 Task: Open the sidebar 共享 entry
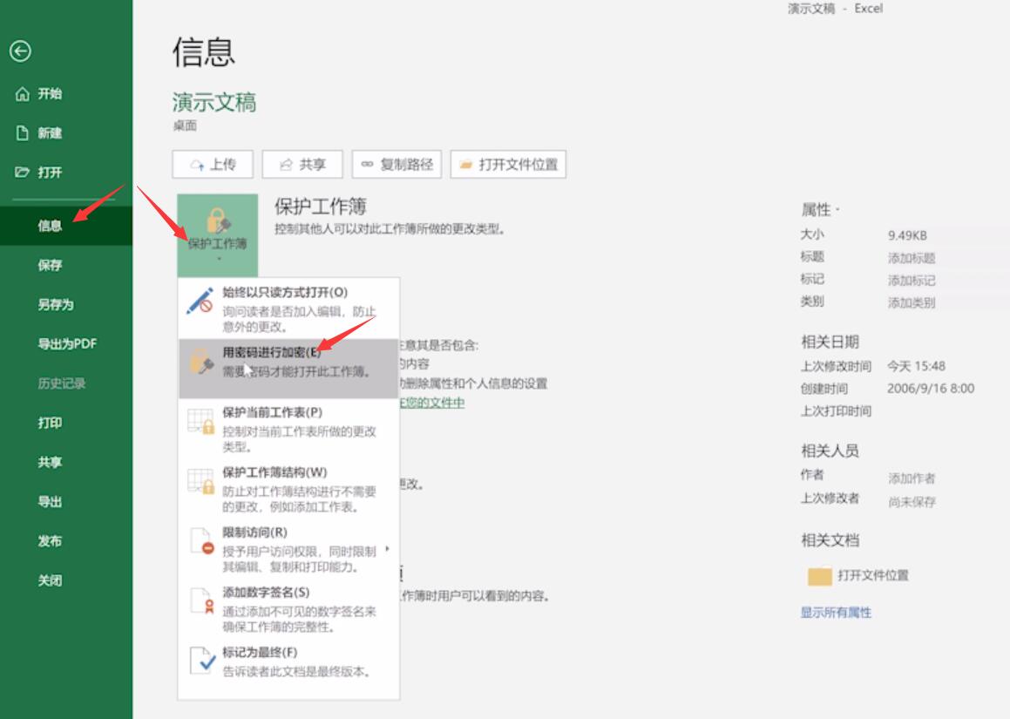pyautogui.click(x=50, y=462)
